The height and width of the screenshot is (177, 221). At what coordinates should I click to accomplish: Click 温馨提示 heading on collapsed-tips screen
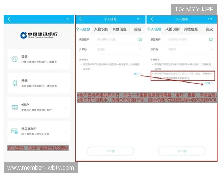[84, 60]
